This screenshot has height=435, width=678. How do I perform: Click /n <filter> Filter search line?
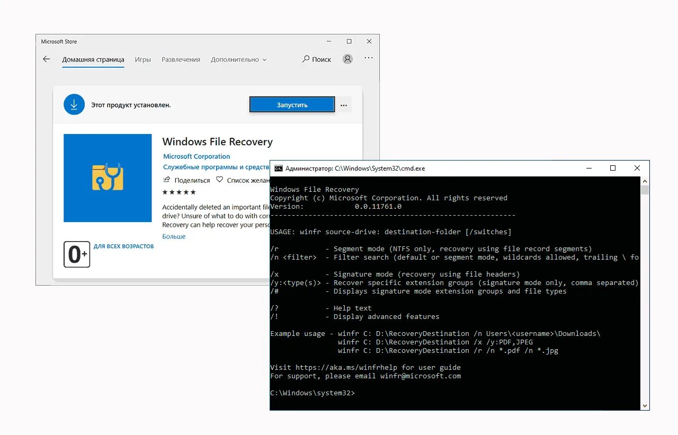(454, 258)
